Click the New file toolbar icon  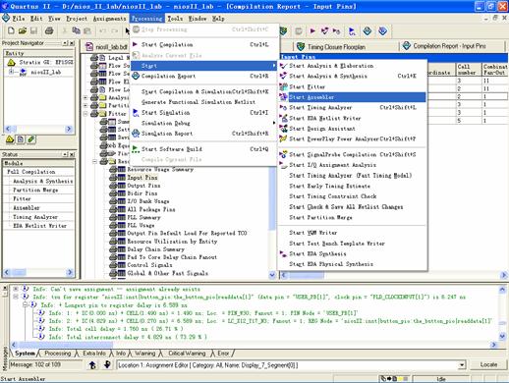[x=11, y=30]
